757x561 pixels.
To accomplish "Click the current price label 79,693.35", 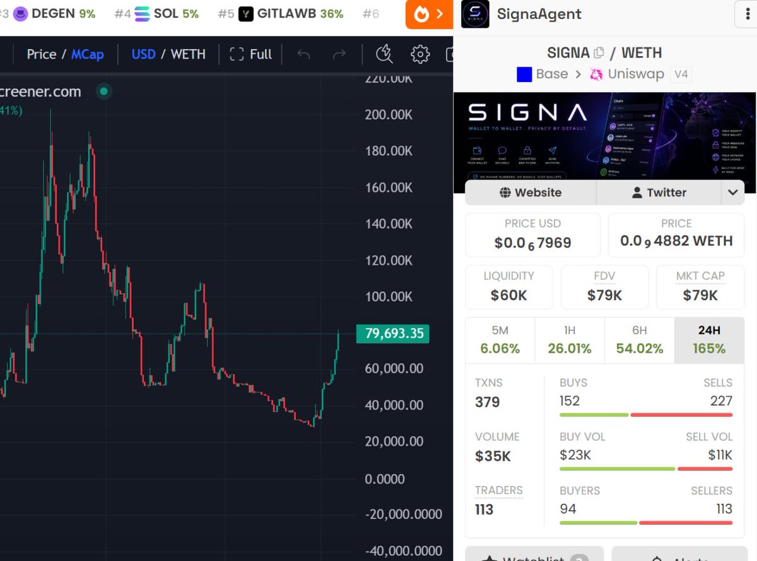I will click(392, 333).
